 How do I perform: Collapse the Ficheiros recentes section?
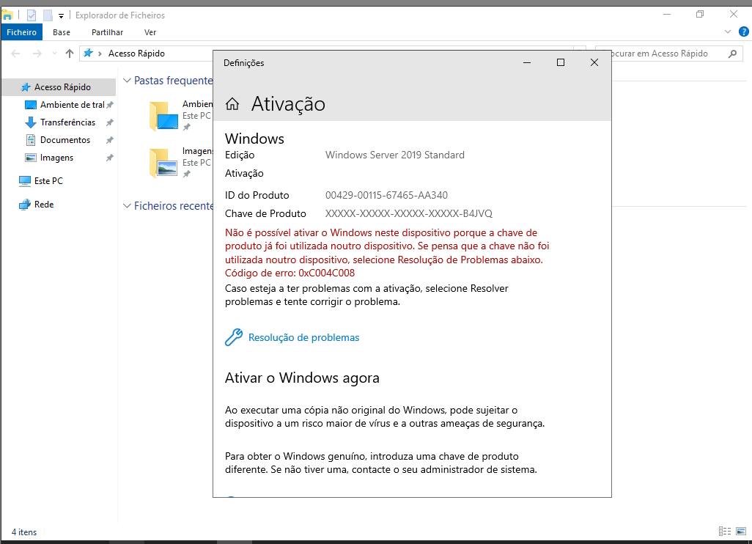point(127,206)
